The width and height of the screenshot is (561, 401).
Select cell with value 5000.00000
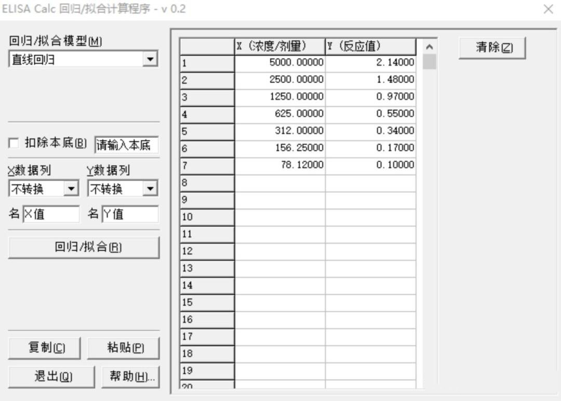pos(279,63)
